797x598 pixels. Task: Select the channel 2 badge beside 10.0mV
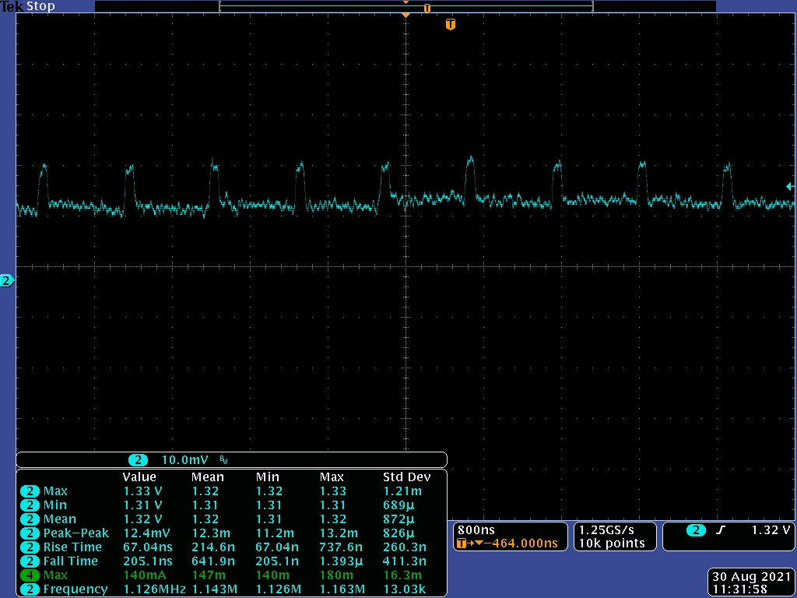[139, 460]
